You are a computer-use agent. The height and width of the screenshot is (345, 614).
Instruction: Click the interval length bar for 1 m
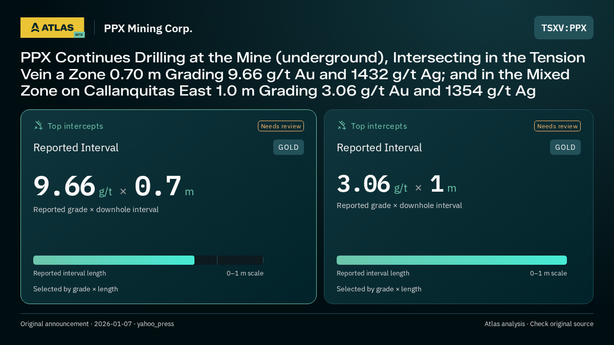coord(452,260)
